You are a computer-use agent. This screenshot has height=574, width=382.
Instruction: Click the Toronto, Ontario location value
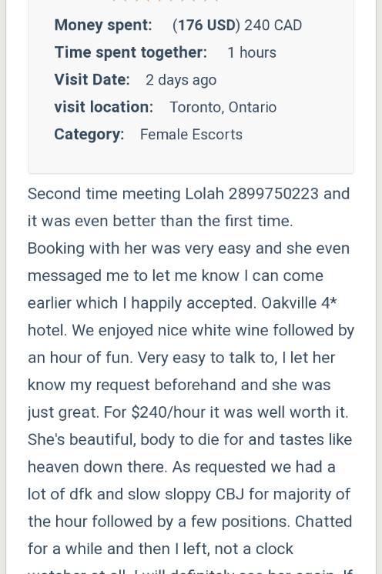pyautogui.click(x=223, y=107)
